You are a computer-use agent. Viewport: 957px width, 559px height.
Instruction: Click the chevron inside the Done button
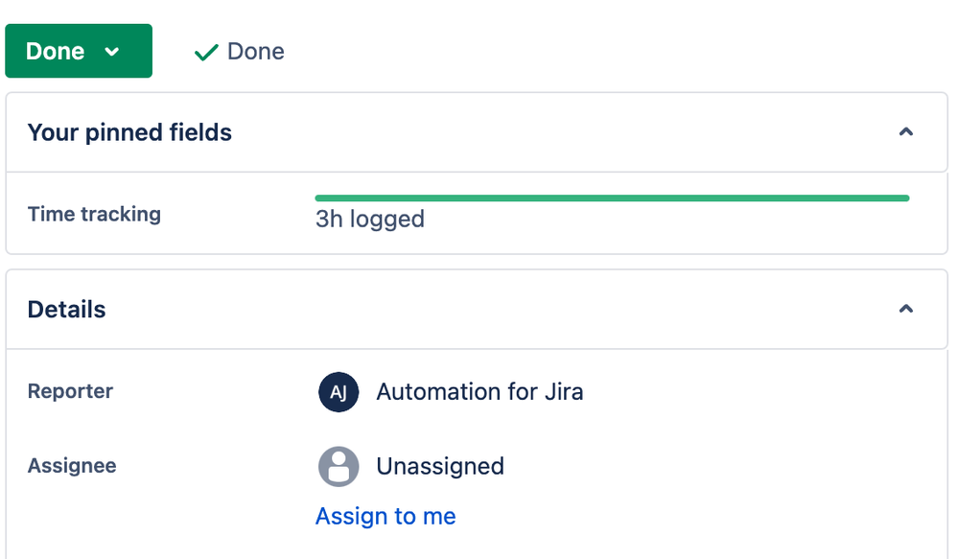[111, 52]
